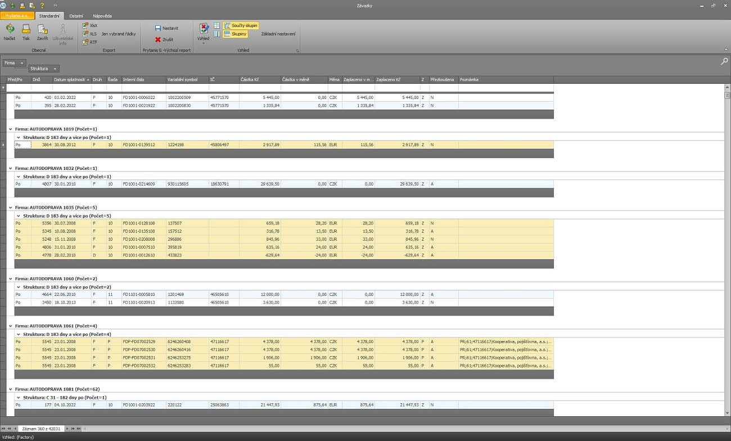Click the Uživatelské info icon
Screen dimensions: 731x441
coord(63,29)
